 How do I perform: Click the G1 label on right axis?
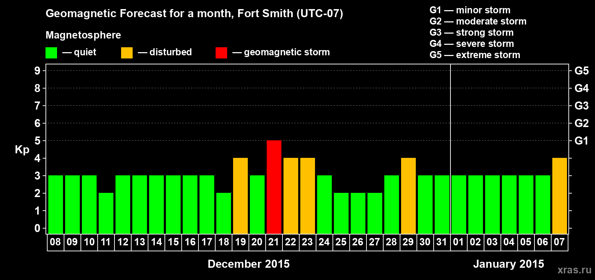coord(581,141)
